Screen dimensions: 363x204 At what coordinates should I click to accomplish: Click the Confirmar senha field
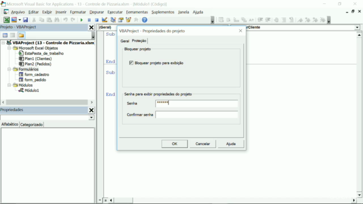(x=197, y=114)
